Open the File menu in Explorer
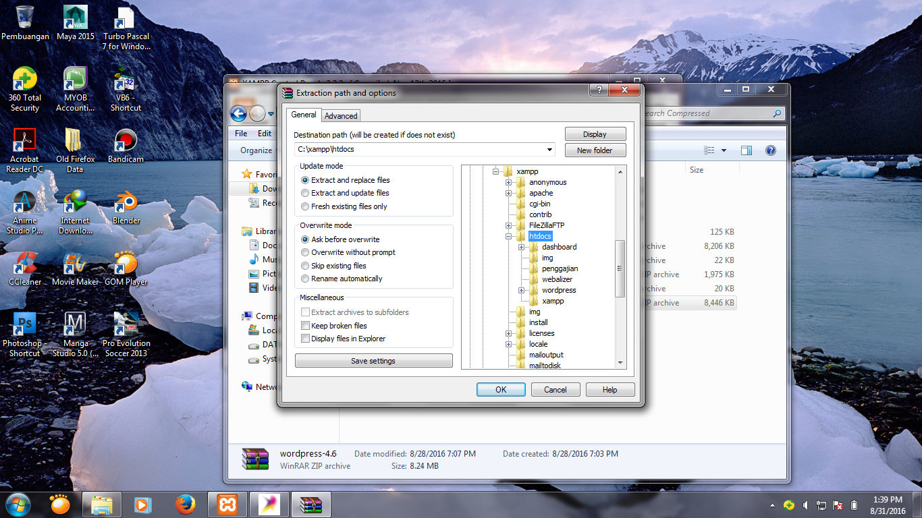Image resolution: width=922 pixels, height=518 pixels. pos(241,134)
